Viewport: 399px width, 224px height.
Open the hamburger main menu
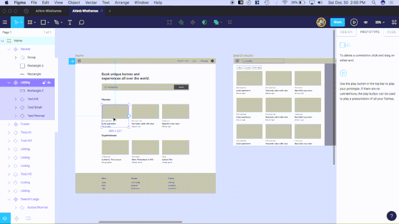pyautogui.click(x=5, y=22)
